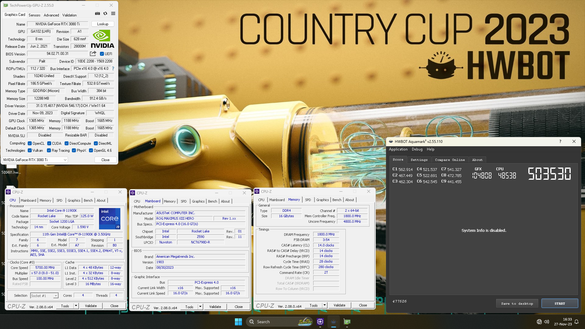This screenshot has width=585, height=329.
Task: Click the motherboard model ROG MAXIMUS XIII HERO
Action: 184,218
